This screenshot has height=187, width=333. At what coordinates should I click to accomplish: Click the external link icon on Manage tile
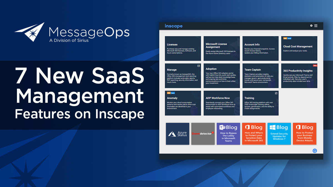pos(198,66)
